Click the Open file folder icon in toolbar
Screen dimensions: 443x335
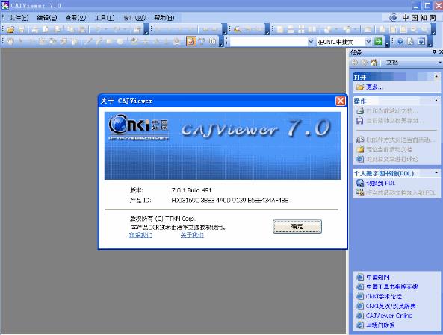10,29
